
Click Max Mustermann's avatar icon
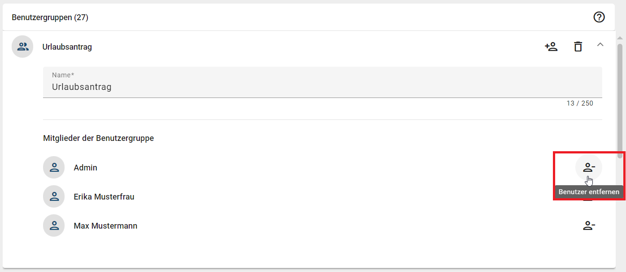tap(54, 225)
